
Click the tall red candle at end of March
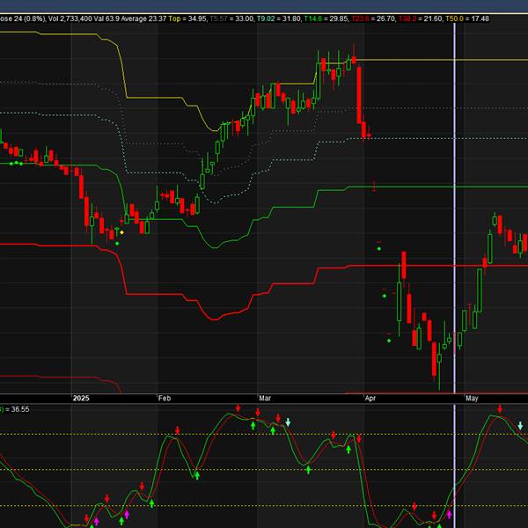pyautogui.click(x=359, y=95)
